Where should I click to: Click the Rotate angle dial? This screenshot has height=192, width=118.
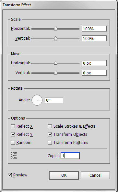pyautogui.click(x=37, y=100)
